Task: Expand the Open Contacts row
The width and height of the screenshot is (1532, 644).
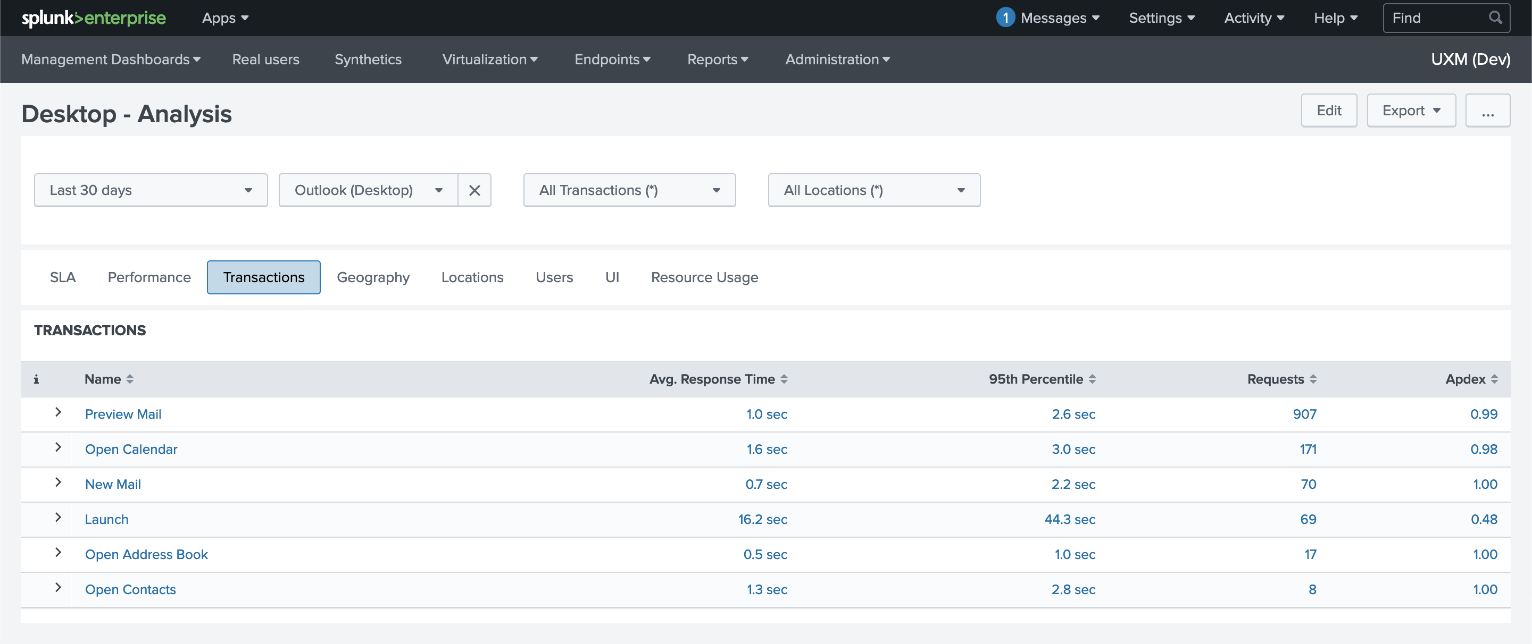Action: coord(57,588)
